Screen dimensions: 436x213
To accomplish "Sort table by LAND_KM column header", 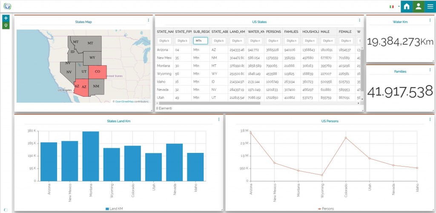I will click(236, 32).
